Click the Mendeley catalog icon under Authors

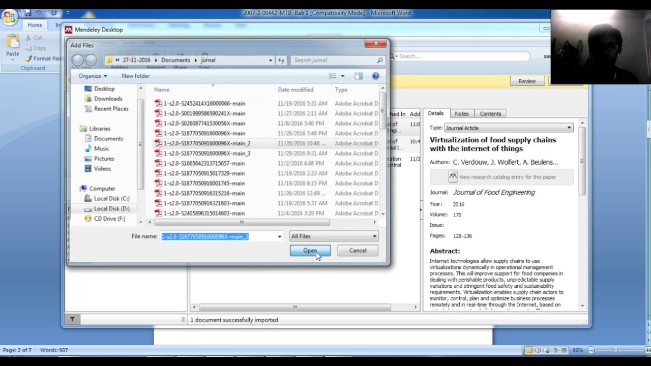[453, 177]
